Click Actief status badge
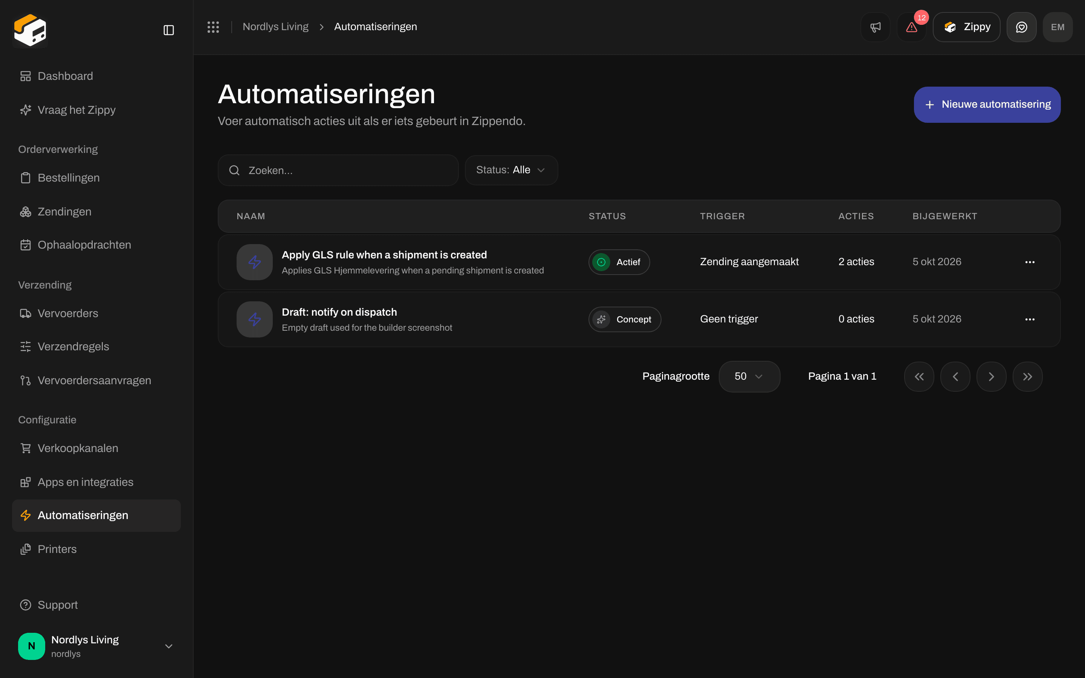 click(619, 262)
